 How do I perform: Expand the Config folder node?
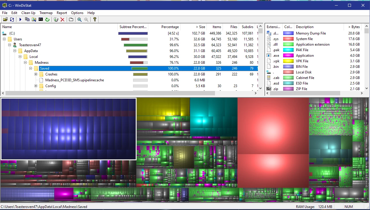tap(36, 86)
